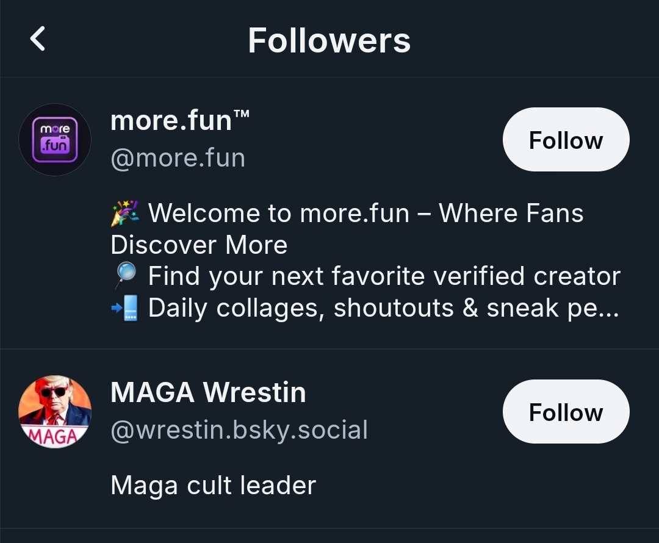Open the @more.fun handle
659x543 pixels.
178,158
